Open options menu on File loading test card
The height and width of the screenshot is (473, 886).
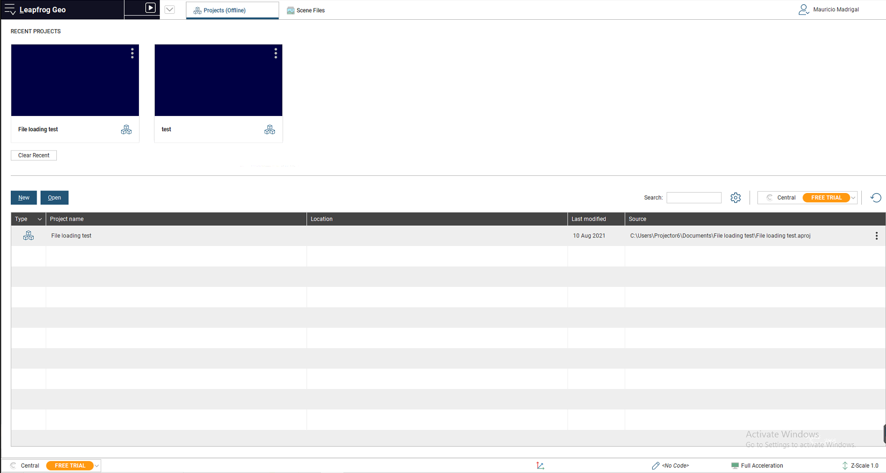[x=132, y=53]
